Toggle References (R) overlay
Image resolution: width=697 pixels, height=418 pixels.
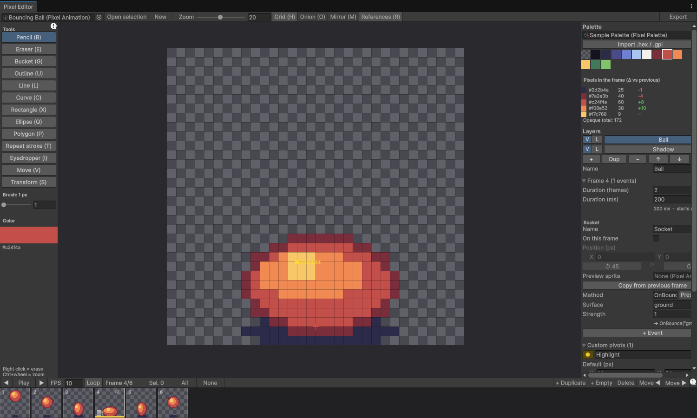(x=381, y=17)
